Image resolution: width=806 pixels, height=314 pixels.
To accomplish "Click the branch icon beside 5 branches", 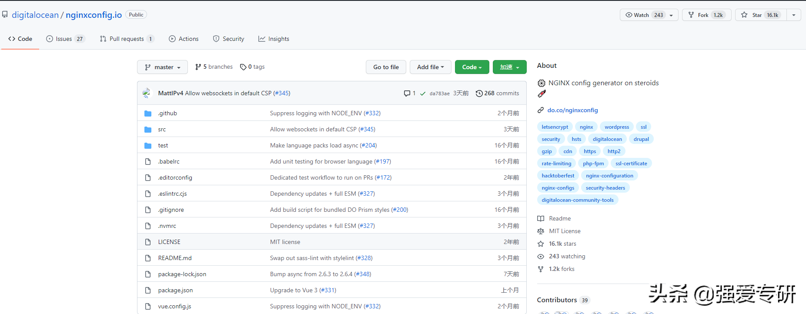I will pos(198,67).
